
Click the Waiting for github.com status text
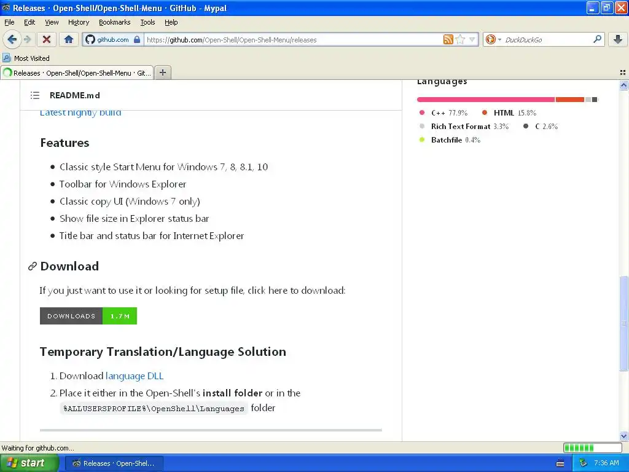(37, 448)
